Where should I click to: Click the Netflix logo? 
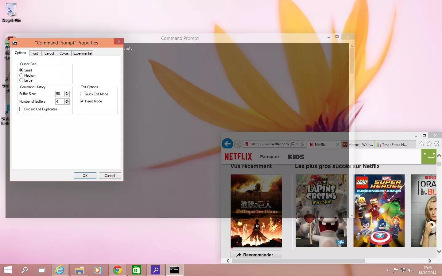238,157
